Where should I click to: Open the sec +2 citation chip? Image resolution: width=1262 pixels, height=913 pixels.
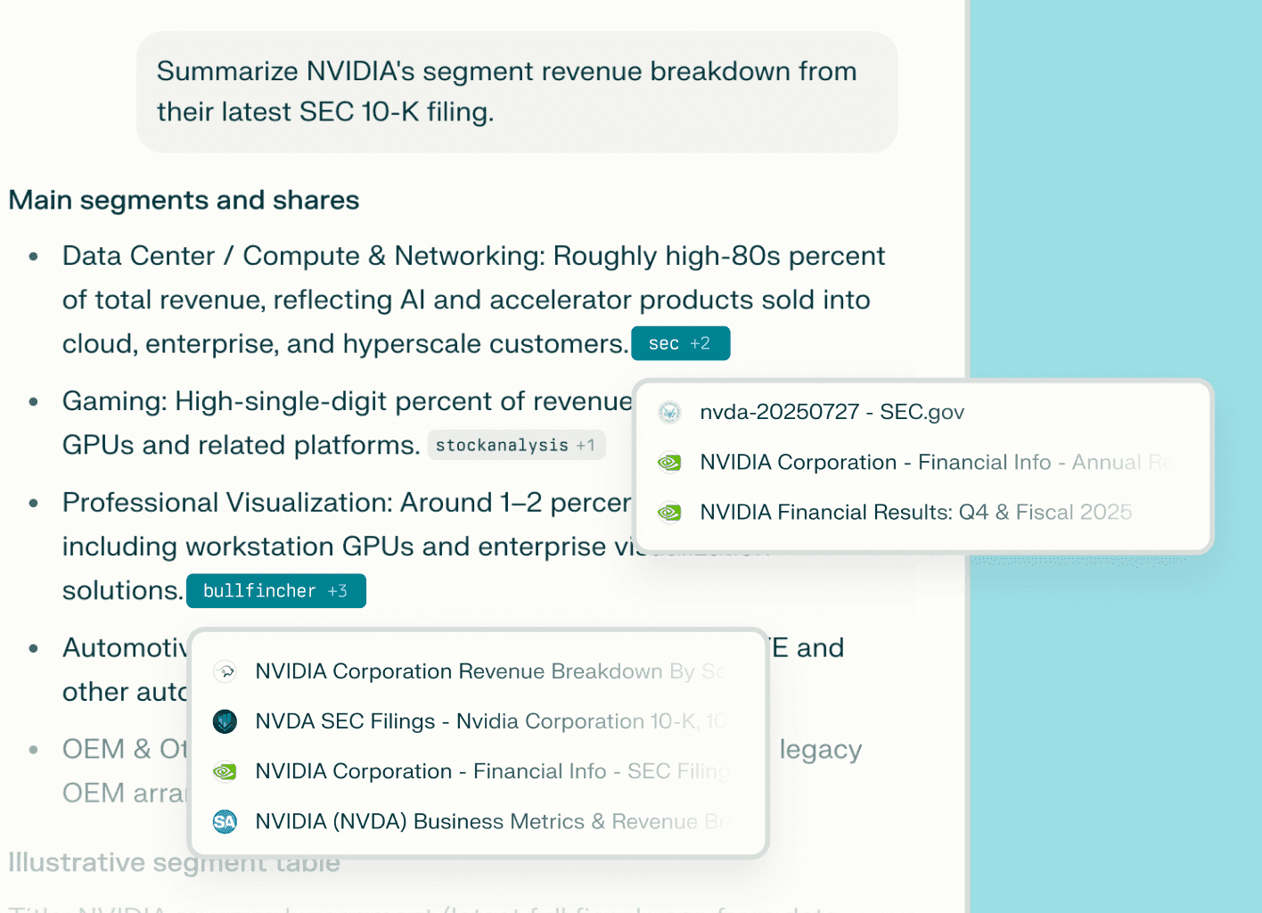[x=681, y=343]
